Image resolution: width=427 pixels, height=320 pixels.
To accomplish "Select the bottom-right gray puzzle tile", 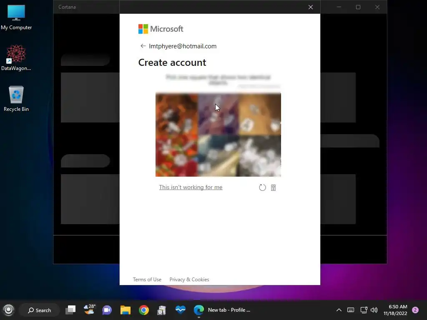I will coord(260,156).
